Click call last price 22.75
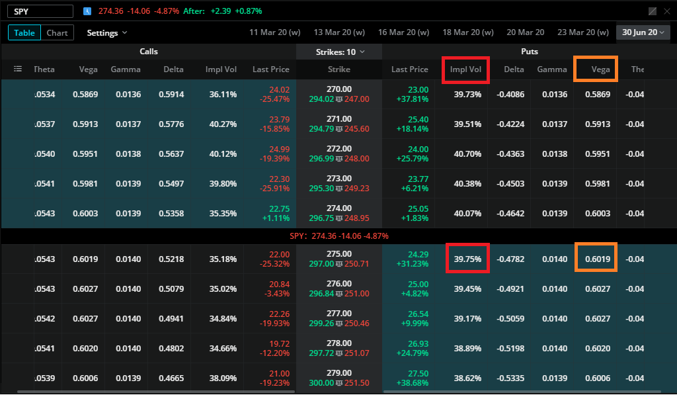This screenshot has width=677, height=395. 279,208
